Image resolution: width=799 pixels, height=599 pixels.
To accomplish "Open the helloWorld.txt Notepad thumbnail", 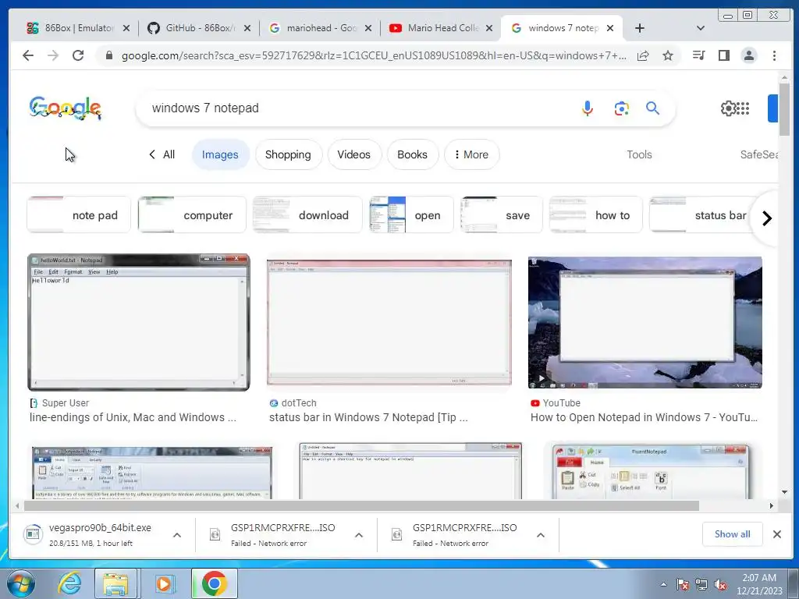I will coord(139,322).
